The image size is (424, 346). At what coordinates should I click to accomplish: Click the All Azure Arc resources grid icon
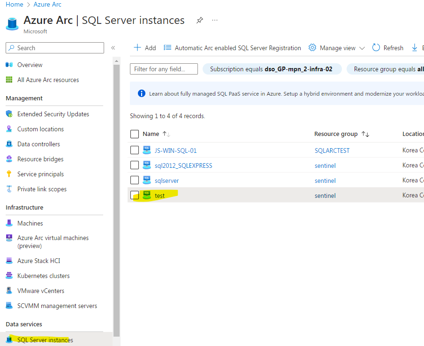9,80
